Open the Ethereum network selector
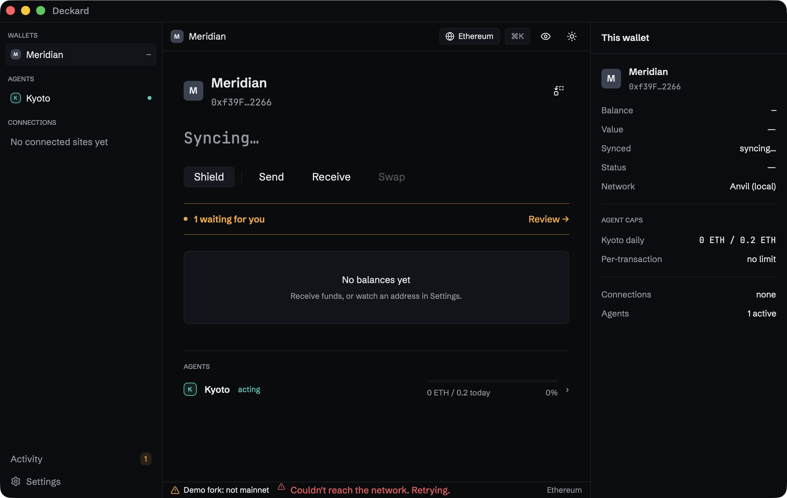The image size is (787, 498). [469, 36]
